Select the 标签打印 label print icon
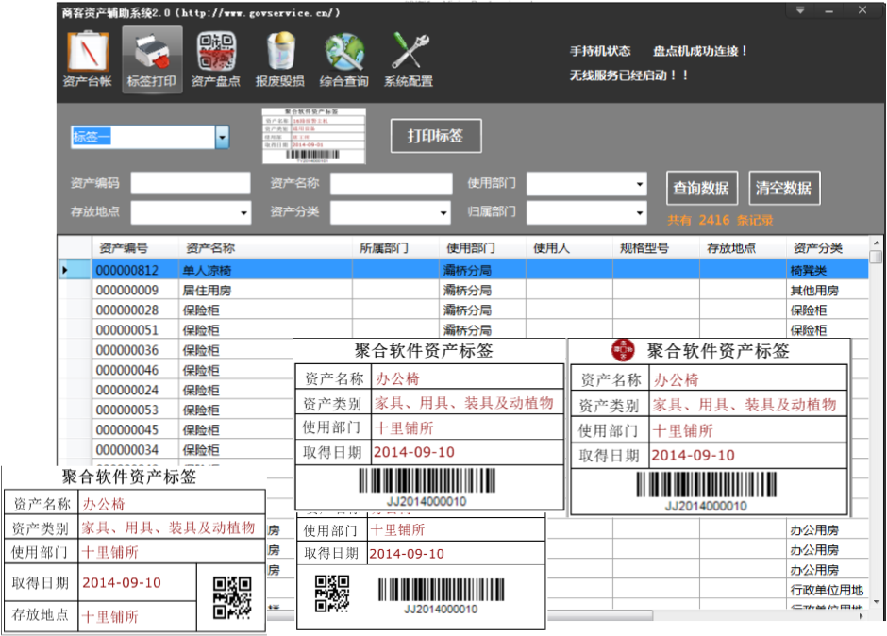Viewport: 887px width, 636px height. pyautogui.click(x=152, y=59)
